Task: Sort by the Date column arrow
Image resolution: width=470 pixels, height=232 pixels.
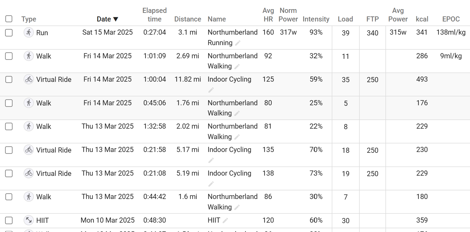Action: click(116, 19)
